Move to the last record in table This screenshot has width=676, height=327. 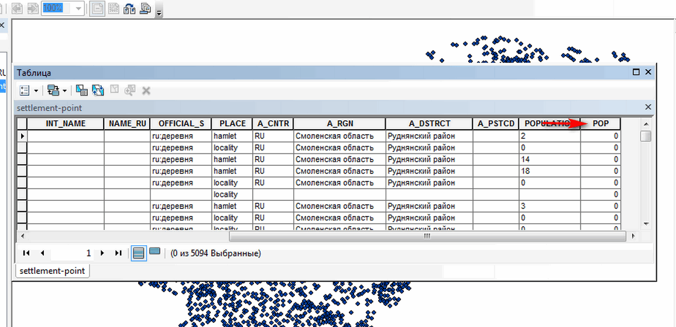[118, 253]
